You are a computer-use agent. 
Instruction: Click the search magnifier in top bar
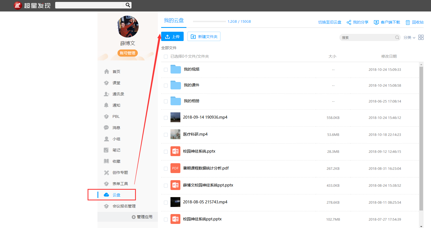pos(128,5)
